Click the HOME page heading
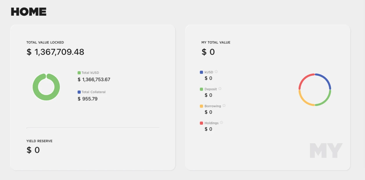This screenshot has width=365, height=180. pyautogui.click(x=29, y=12)
